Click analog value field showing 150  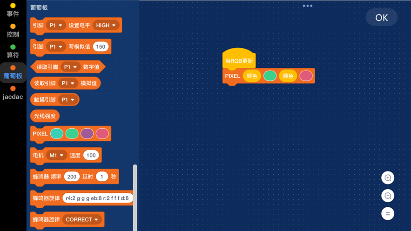(101, 47)
